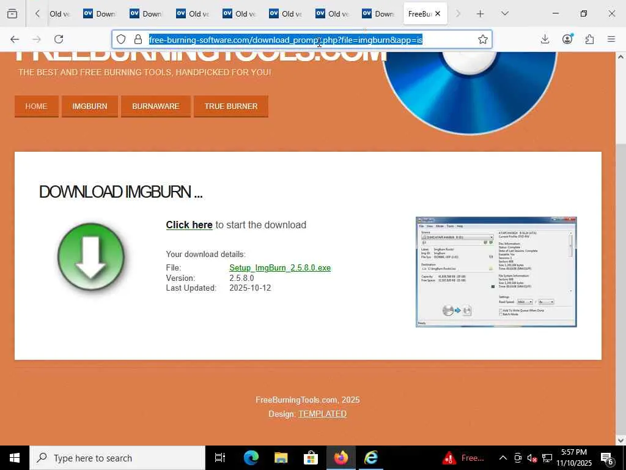
Task: Open the Windows Start menu
Action: pos(15,458)
